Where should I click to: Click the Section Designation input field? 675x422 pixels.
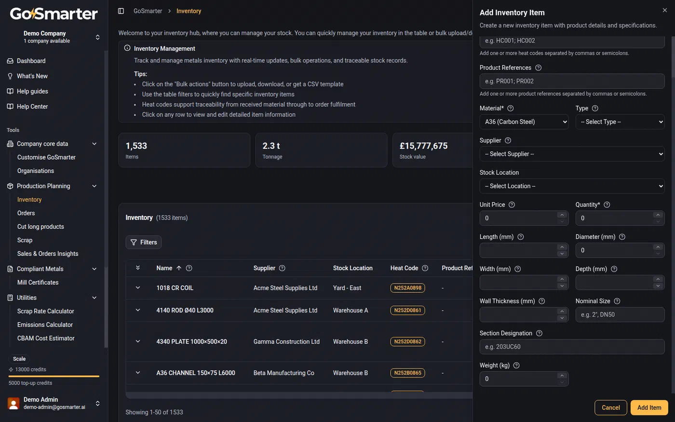572,347
